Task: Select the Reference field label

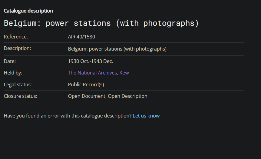Action: [16, 37]
